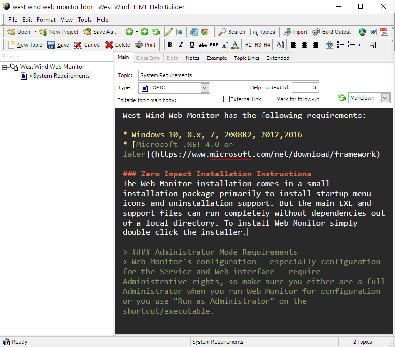Viewport: 395px width, 347px height.
Task: Click in the tree Search field
Action: [57, 57]
